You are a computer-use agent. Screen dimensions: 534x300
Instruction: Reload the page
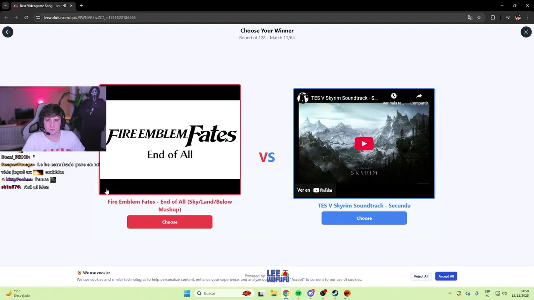point(26,17)
